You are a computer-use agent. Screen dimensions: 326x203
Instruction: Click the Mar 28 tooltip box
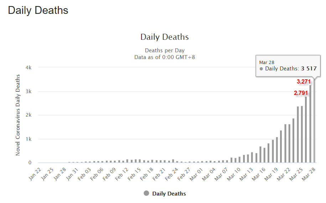point(288,66)
